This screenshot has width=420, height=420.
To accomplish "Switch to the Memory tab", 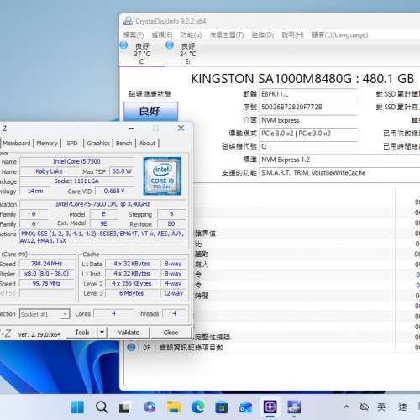I will point(47,143).
